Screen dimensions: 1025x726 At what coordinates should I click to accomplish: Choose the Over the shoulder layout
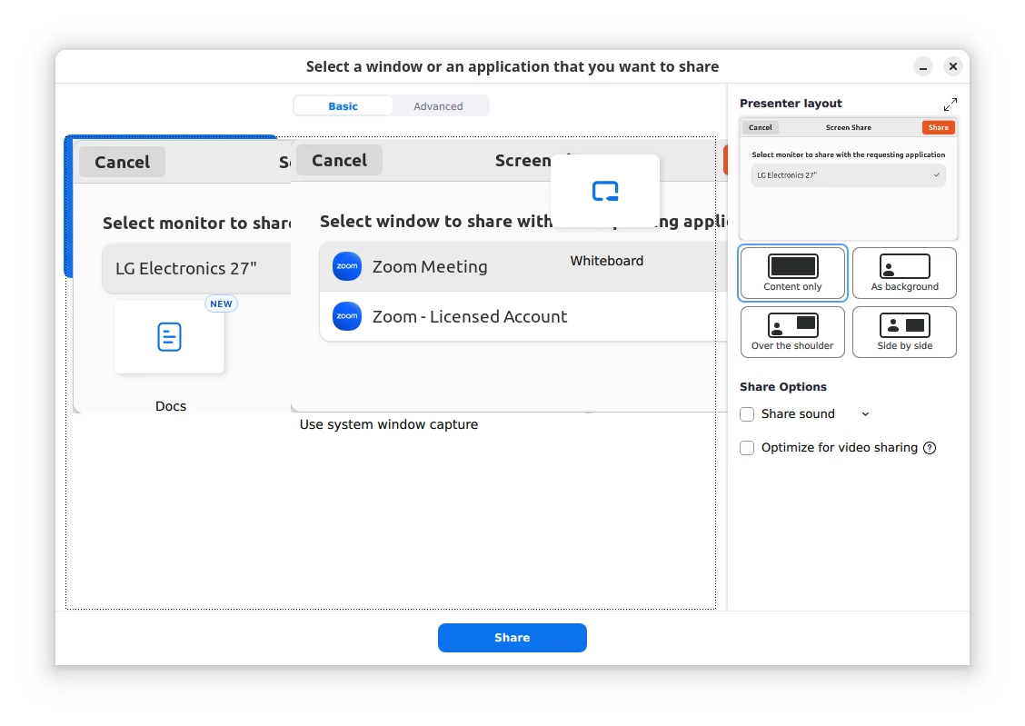click(792, 332)
